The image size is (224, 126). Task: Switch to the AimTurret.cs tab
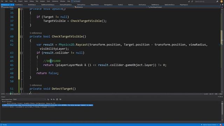[x=142, y=5]
